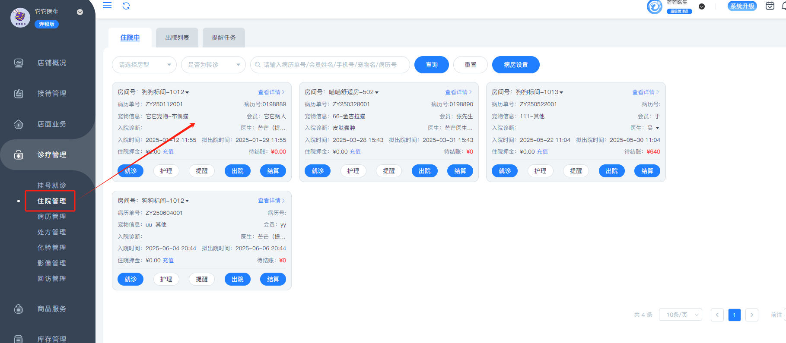This screenshot has height=343, width=786.
Task: Switch to the 出院列表 tab
Action: [x=177, y=38]
